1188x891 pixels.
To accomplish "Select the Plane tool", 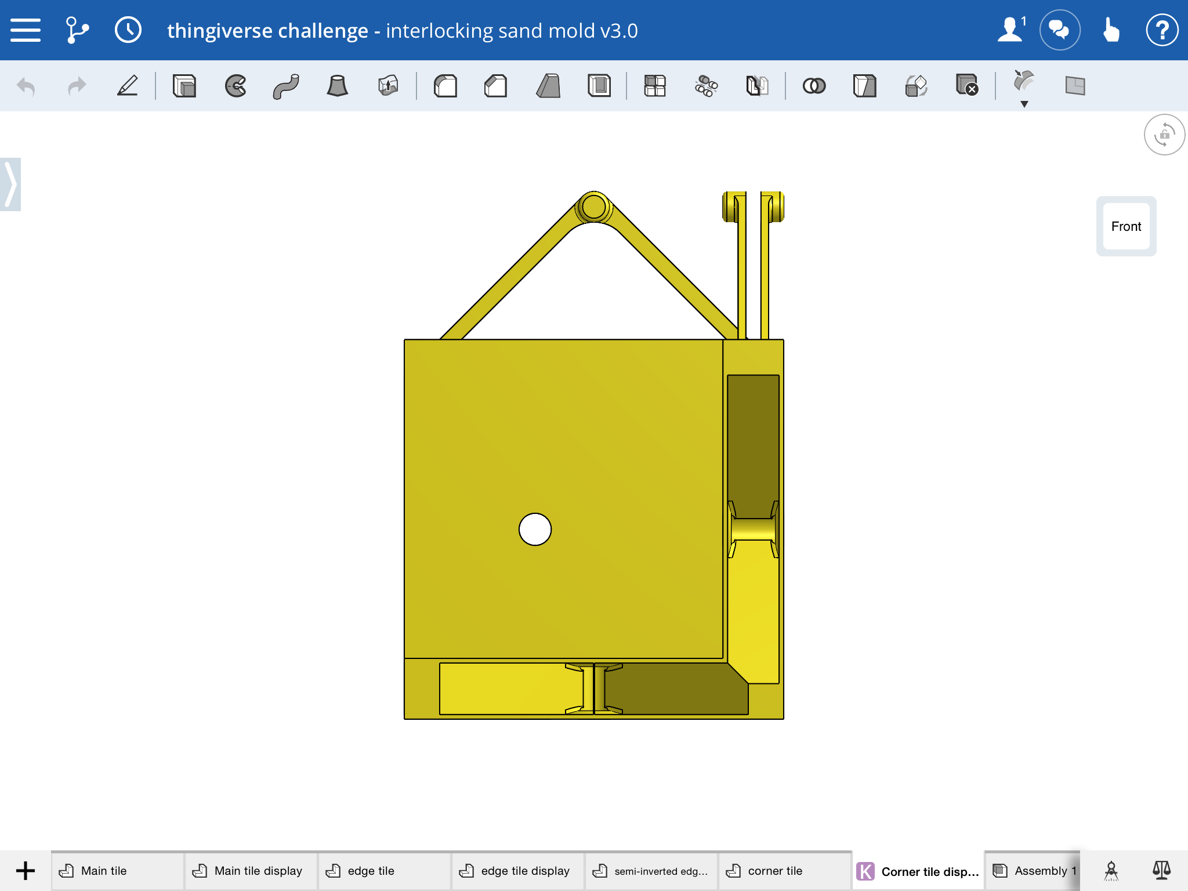I will (x=1075, y=86).
